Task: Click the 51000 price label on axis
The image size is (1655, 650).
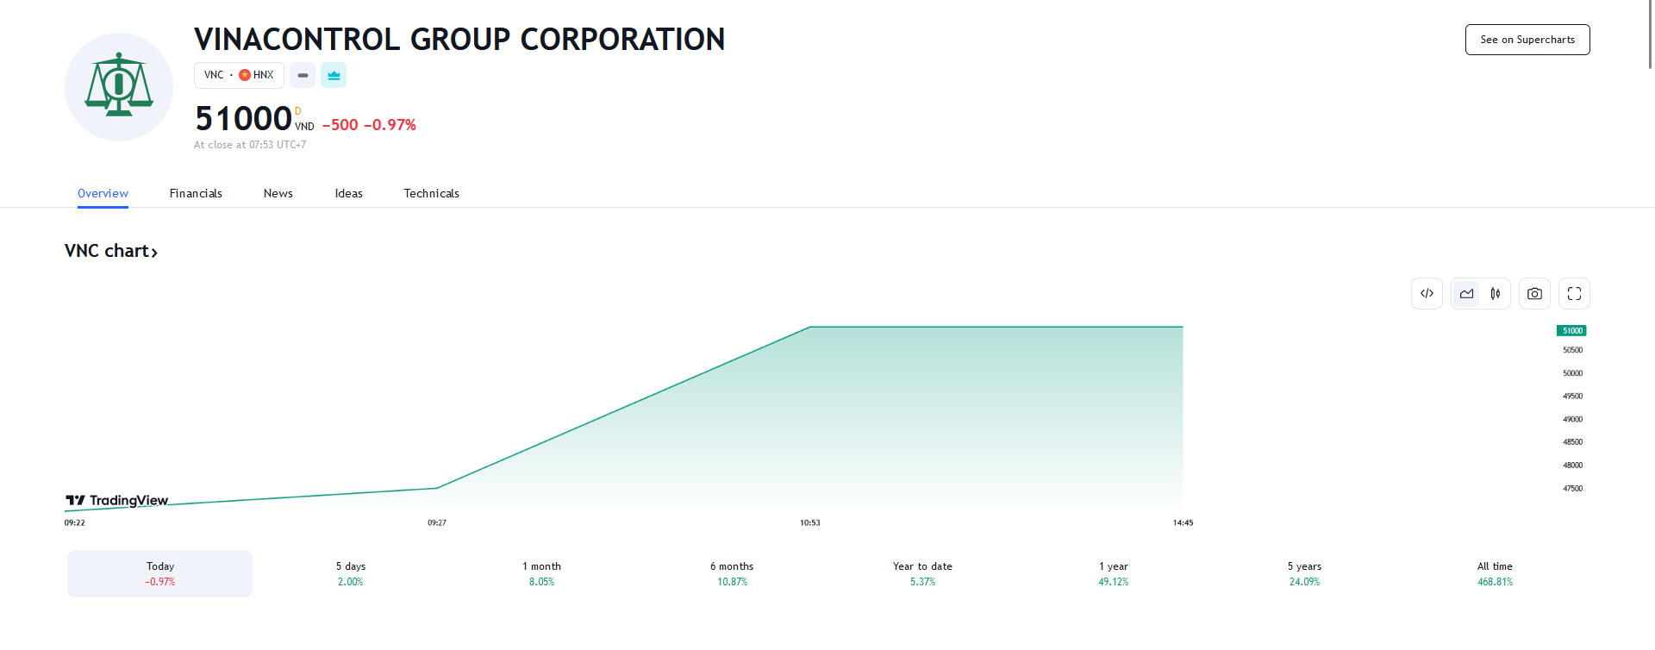Action: (x=1571, y=331)
